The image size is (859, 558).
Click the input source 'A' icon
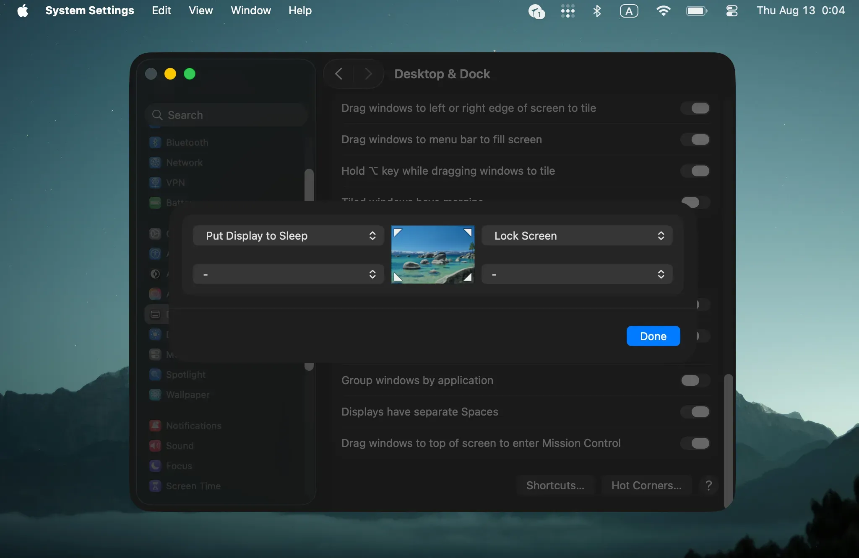[629, 11]
